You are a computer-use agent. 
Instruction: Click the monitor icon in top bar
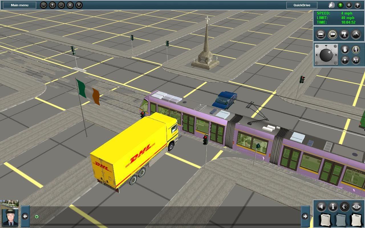[x=52, y=5]
